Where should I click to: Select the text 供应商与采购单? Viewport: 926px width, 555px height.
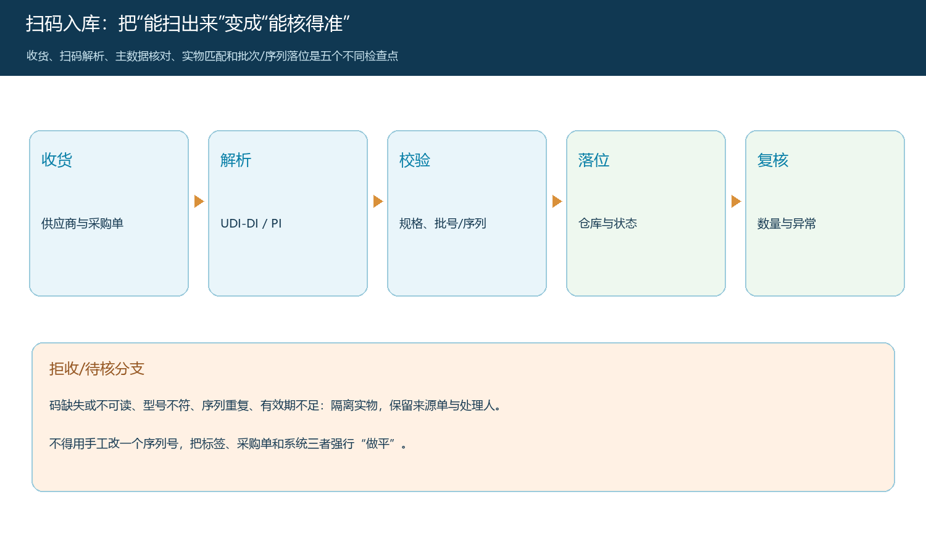pyautogui.click(x=83, y=223)
